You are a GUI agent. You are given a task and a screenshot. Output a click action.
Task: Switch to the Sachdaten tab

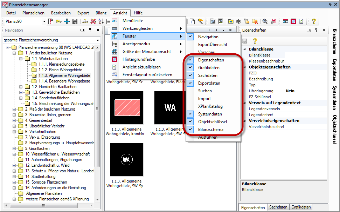(278, 207)
